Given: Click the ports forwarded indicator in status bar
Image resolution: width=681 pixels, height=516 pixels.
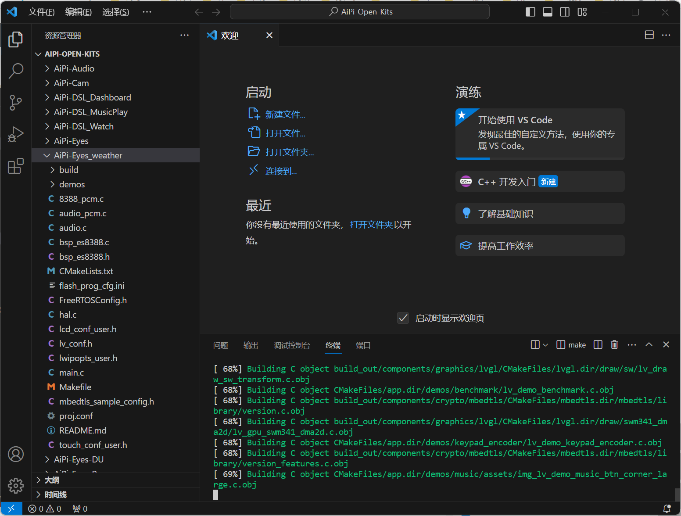Looking at the screenshot, I should coord(80,509).
